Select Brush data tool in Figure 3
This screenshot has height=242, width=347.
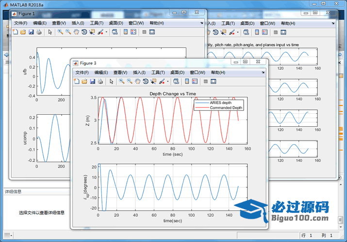[x=162, y=81]
